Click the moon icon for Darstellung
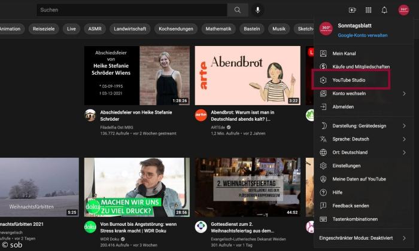419x251 pixels. coord(323,125)
